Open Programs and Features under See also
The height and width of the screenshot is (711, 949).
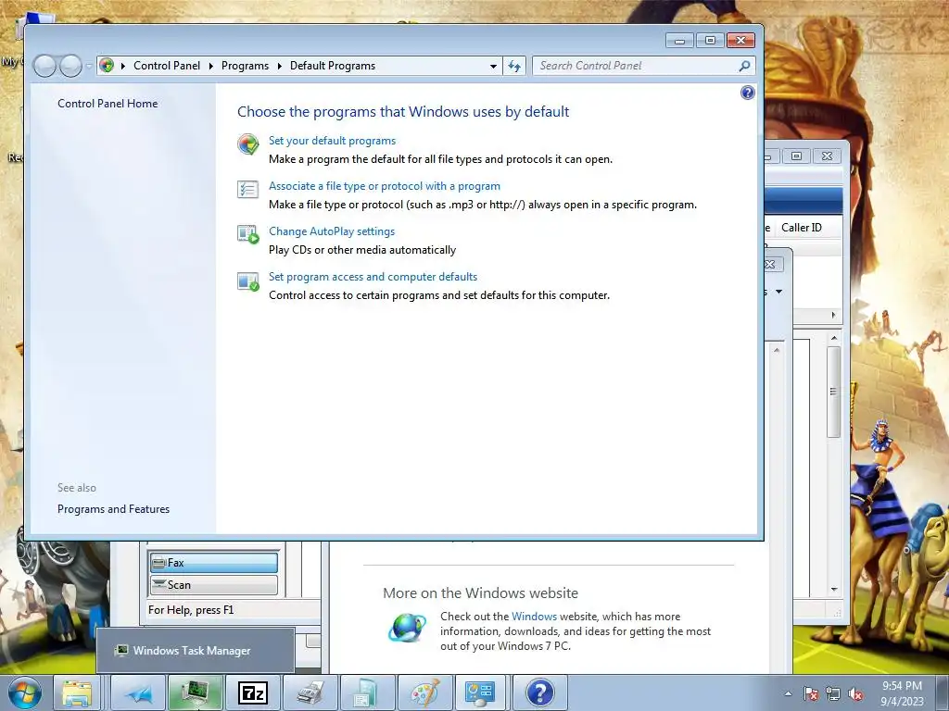[113, 509]
